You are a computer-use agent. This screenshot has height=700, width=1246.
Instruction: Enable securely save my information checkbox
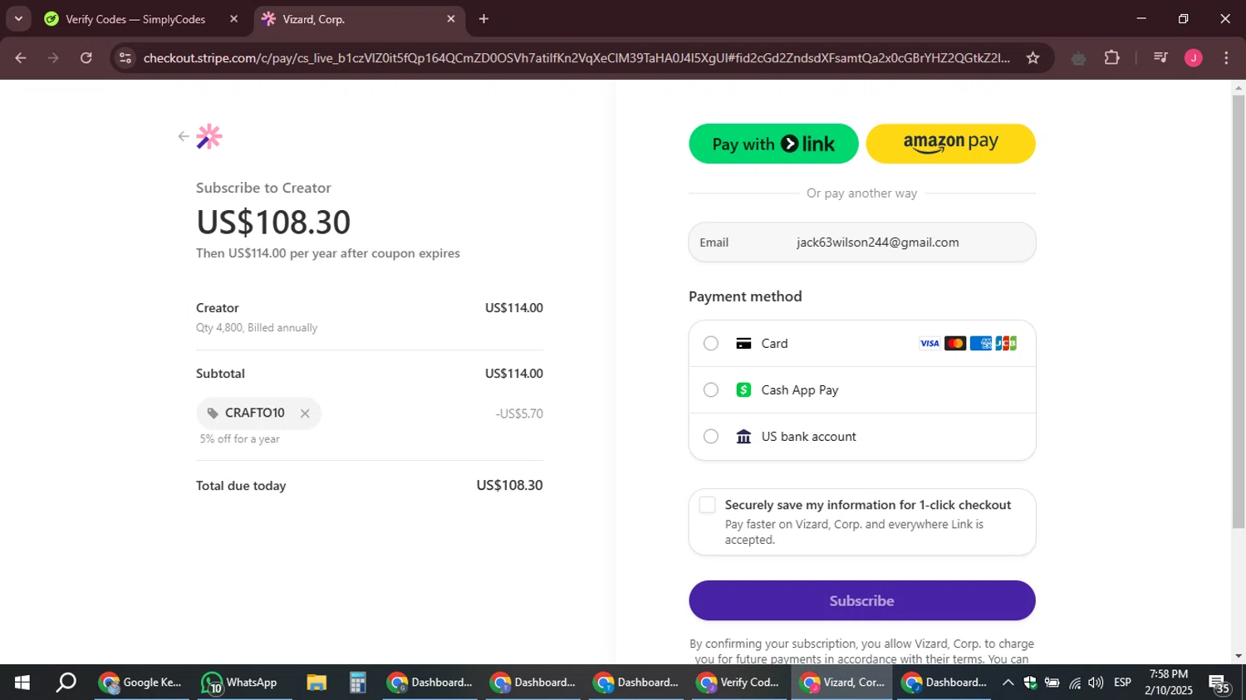click(707, 505)
